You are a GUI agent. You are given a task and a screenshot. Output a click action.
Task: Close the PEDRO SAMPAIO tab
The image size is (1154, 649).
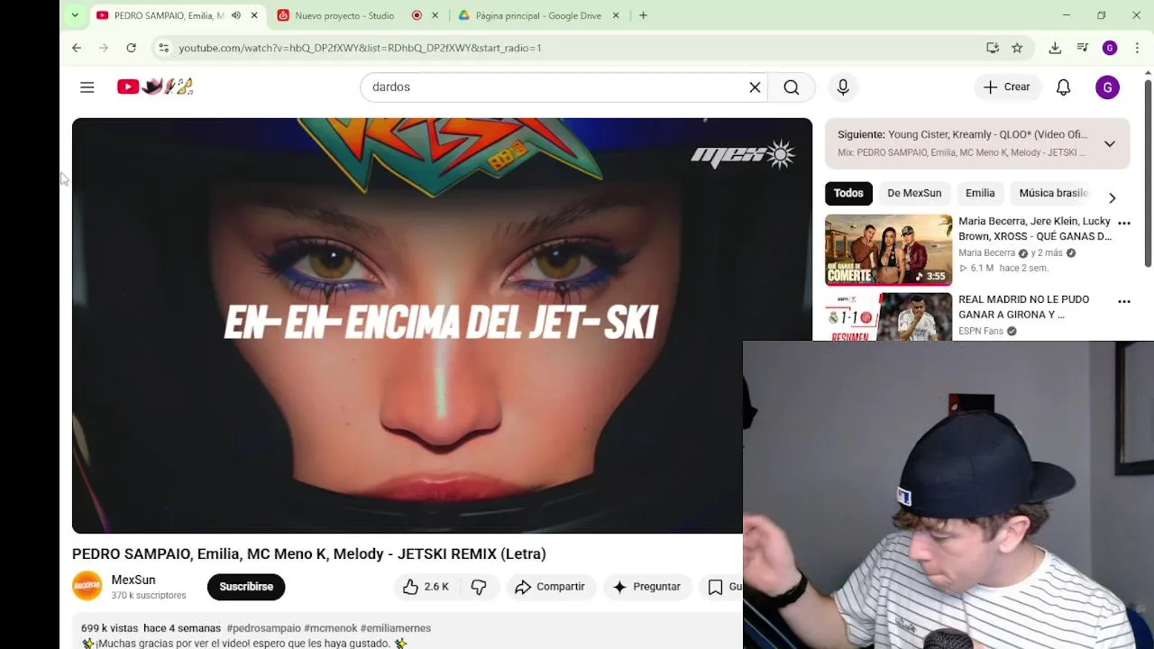(x=254, y=15)
